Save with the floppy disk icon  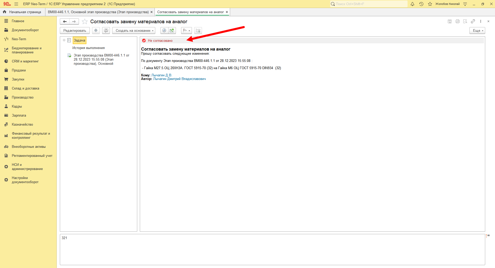click(450, 21)
